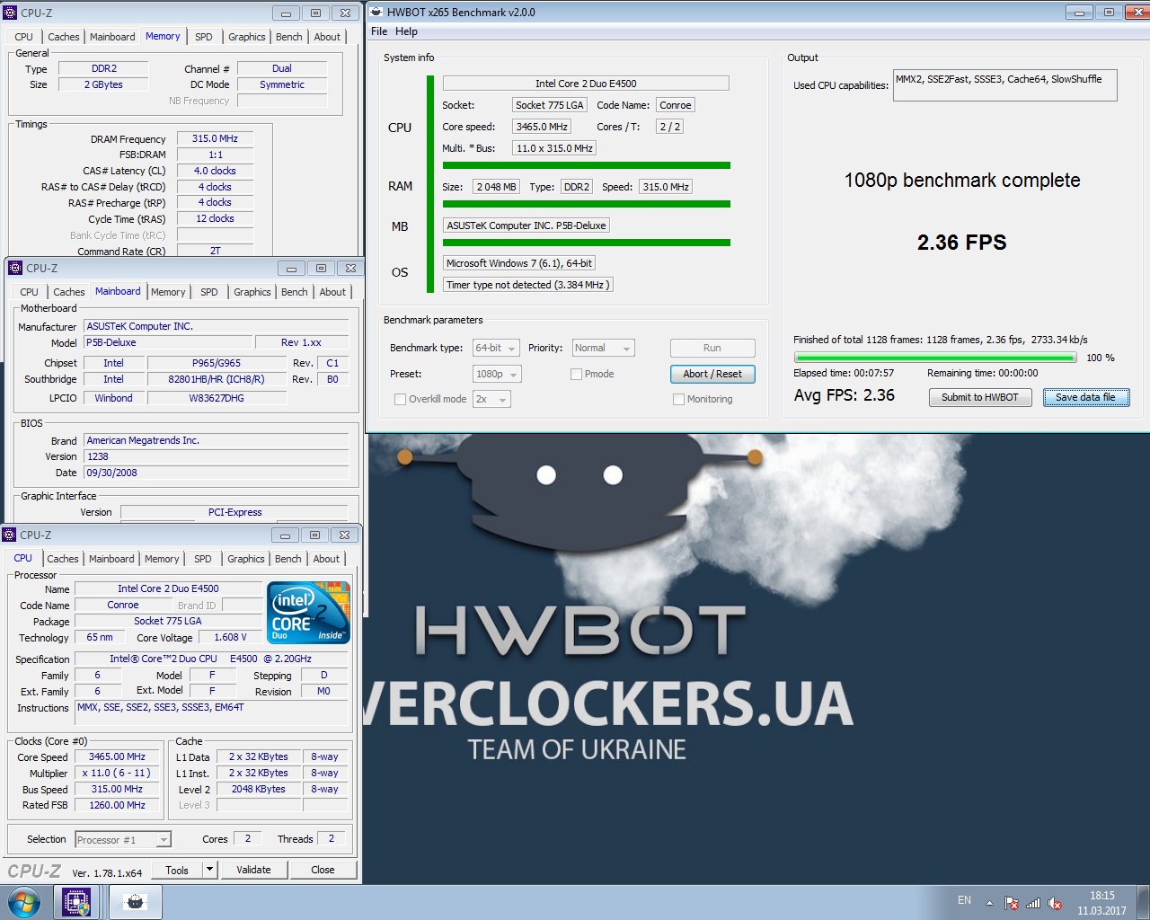Open HWBOT x265 taskbar icon

[136, 902]
